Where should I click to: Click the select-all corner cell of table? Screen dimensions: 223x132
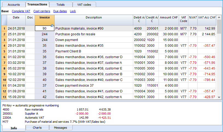pos(4,20)
